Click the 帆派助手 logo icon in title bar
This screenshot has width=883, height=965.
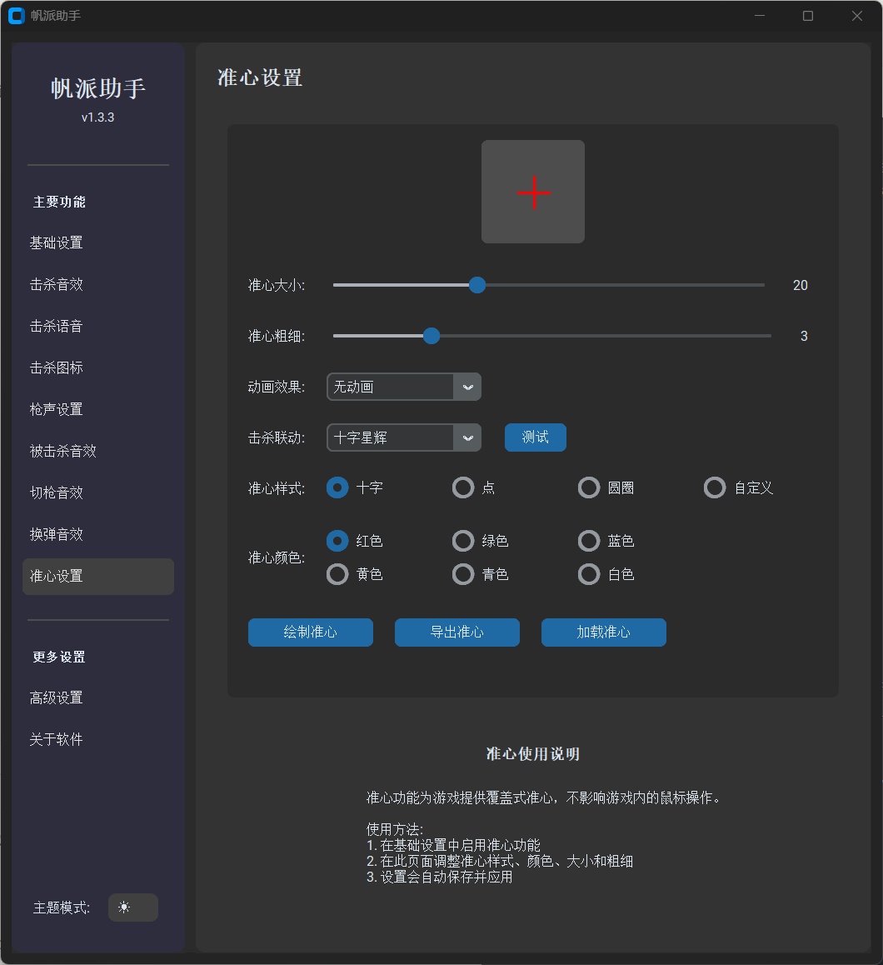tap(16, 16)
